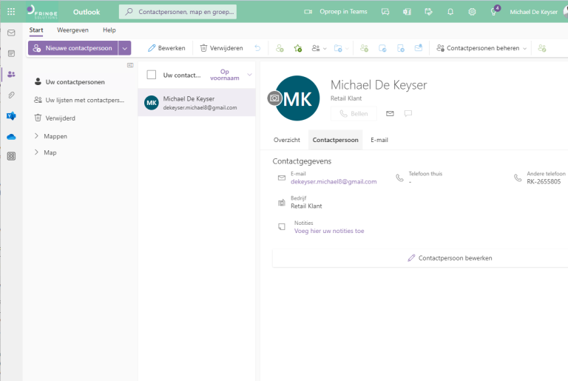Switch to the Overzicht tab

coord(286,140)
